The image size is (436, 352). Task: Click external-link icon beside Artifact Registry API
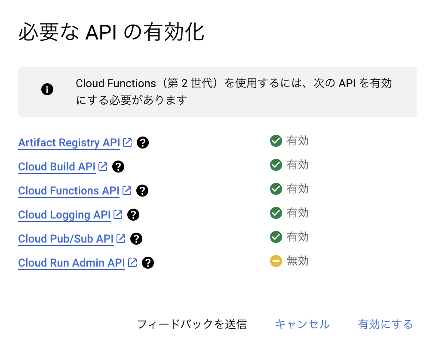pyautogui.click(x=128, y=143)
